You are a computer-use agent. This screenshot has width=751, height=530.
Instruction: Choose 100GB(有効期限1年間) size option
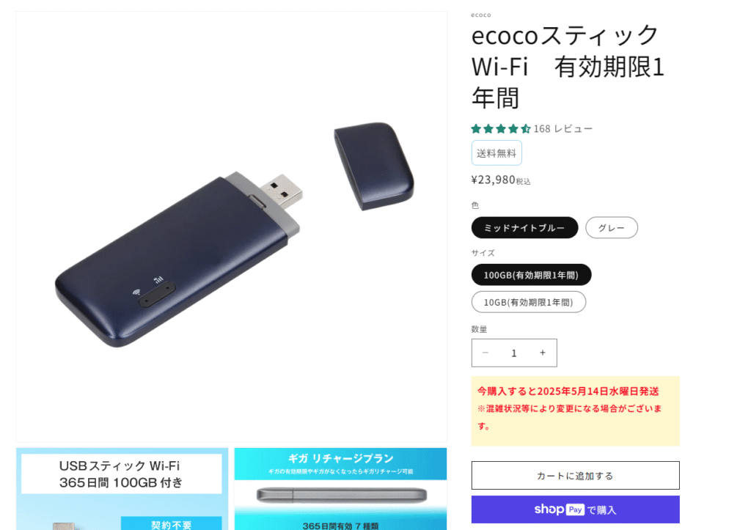tap(531, 275)
